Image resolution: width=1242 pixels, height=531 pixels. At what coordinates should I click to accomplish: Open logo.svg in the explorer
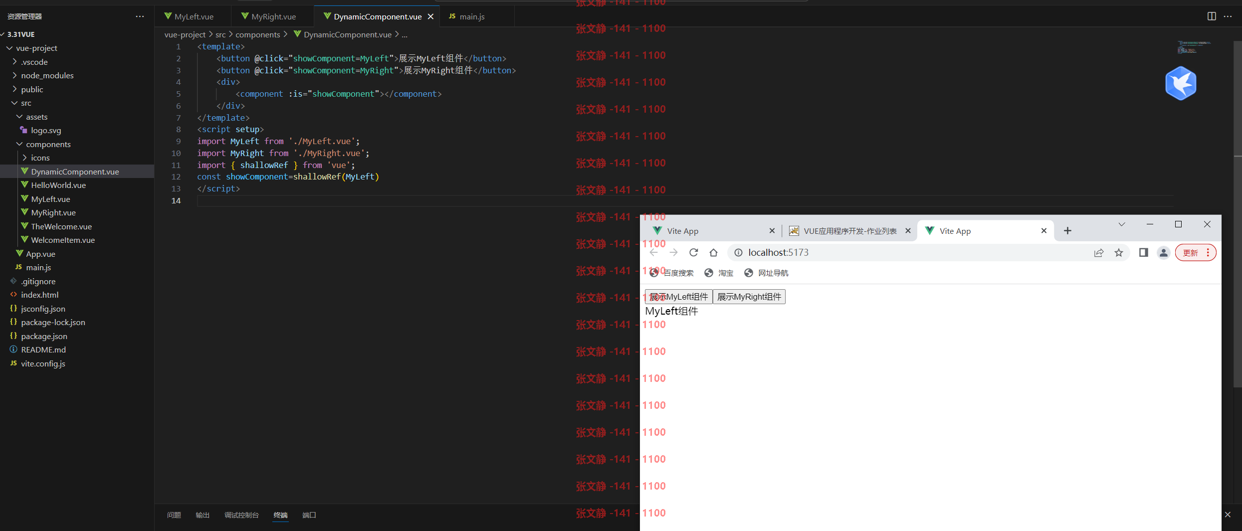point(77,130)
